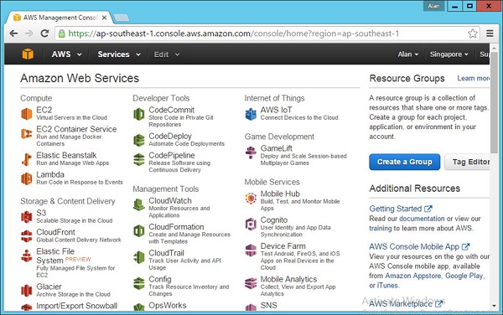
Task: Open the CloudWatch icon
Action: [139, 204]
